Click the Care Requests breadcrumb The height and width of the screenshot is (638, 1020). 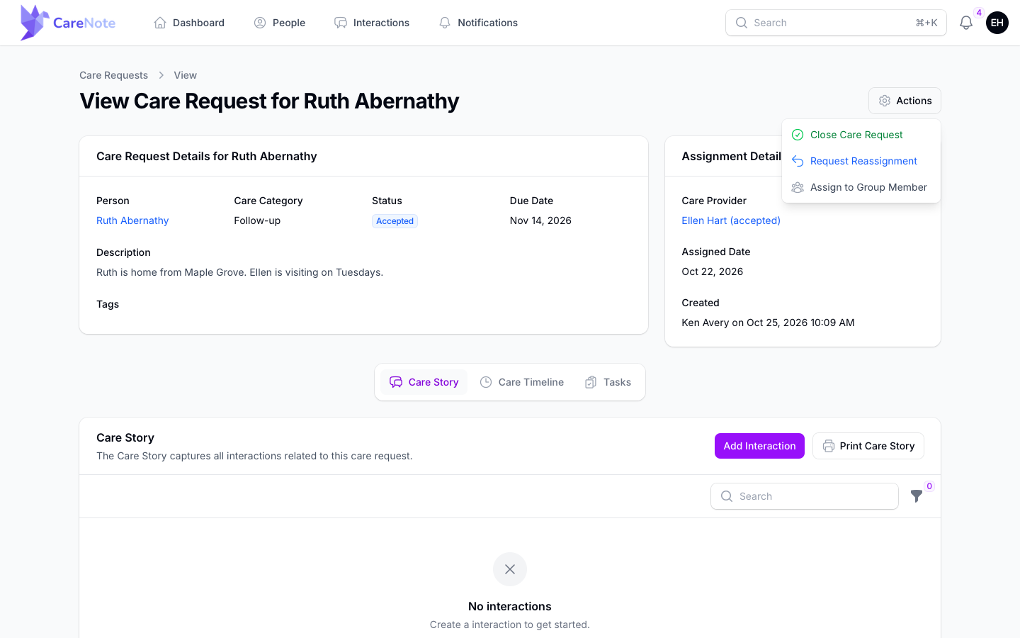pos(113,75)
